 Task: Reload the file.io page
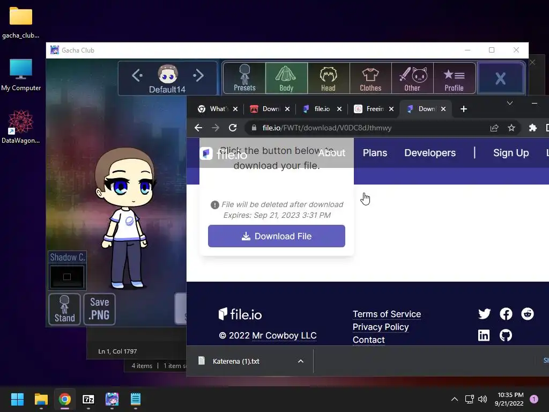tap(233, 128)
